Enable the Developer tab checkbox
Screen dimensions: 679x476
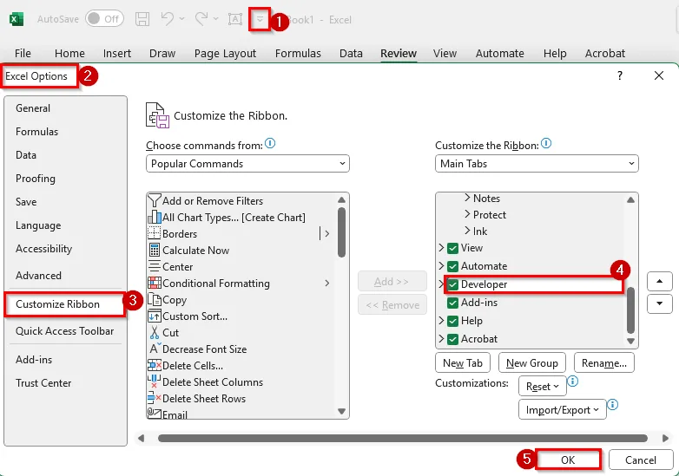(x=452, y=284)
